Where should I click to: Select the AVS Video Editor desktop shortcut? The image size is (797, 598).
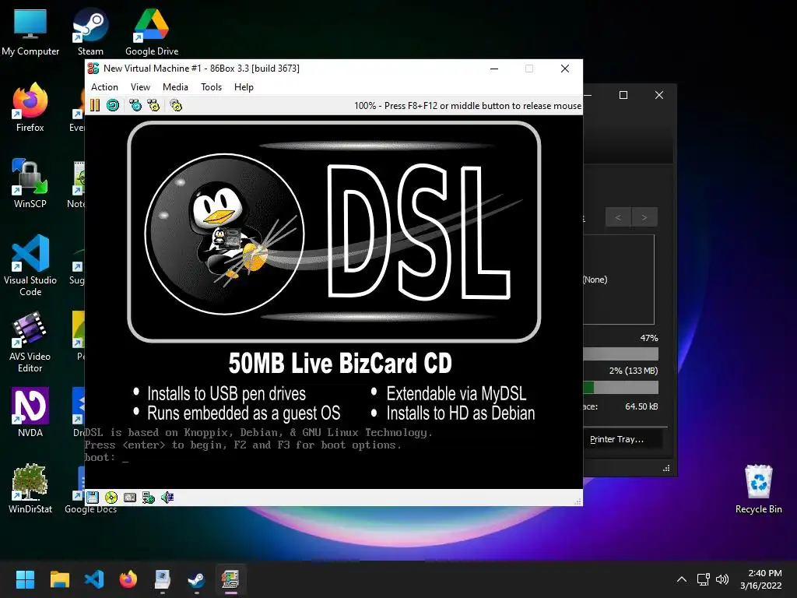[x=30, y=342]
